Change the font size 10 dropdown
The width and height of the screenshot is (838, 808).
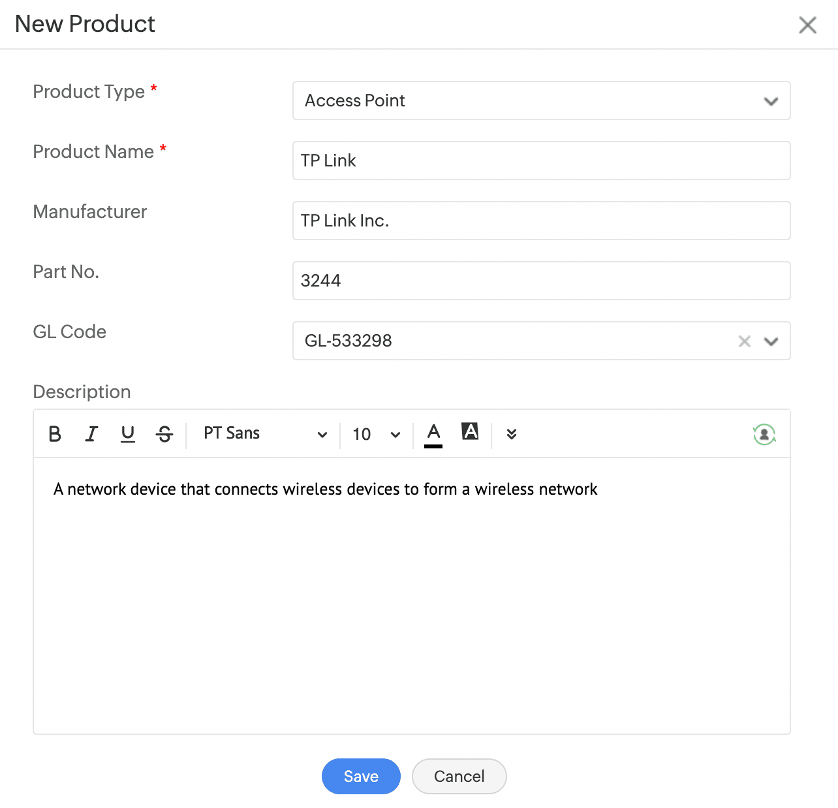click(x=376, y=435)
